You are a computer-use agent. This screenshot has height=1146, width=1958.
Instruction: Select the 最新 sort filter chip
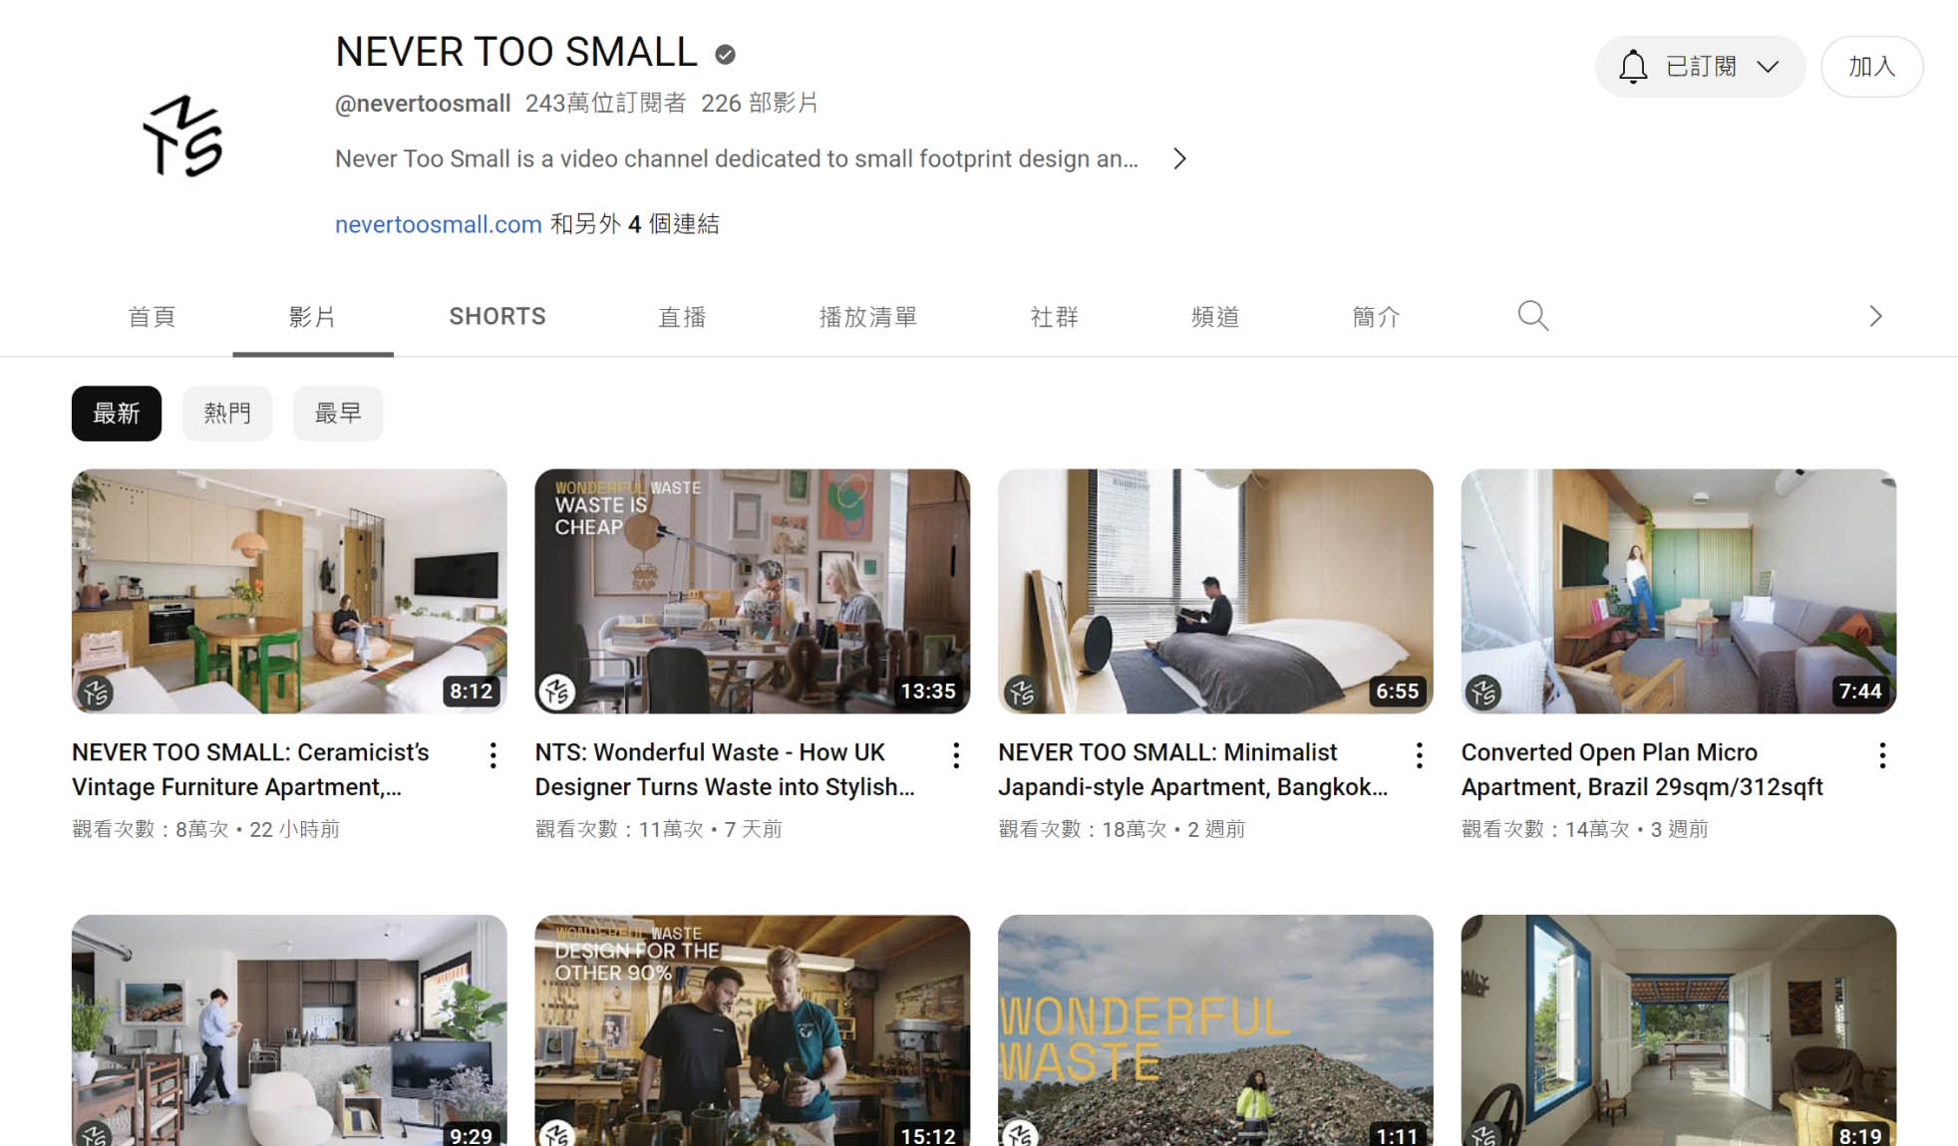point(116,413)
